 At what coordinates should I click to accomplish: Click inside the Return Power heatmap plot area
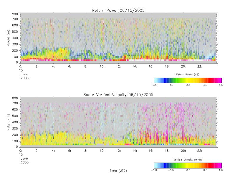coord(118,38)
